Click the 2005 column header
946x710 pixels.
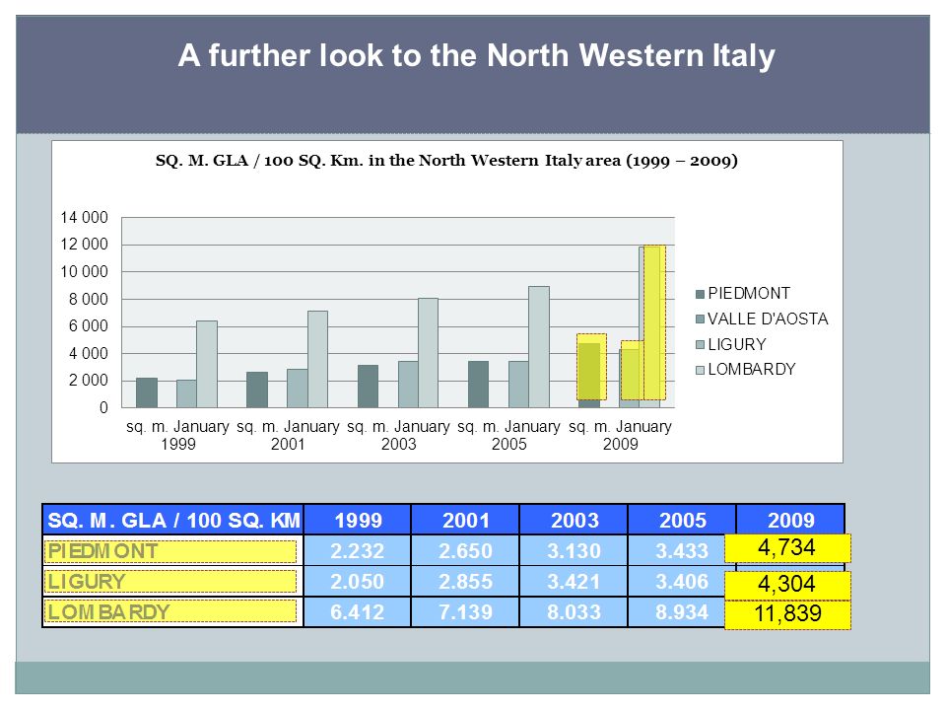point(682,520)
